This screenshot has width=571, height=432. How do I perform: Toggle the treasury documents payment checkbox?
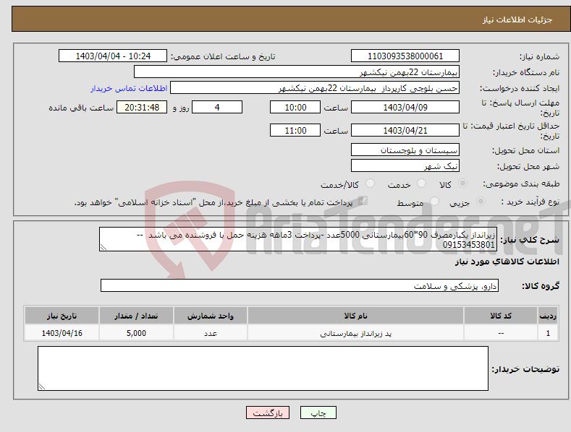click(x=363, y=201)
